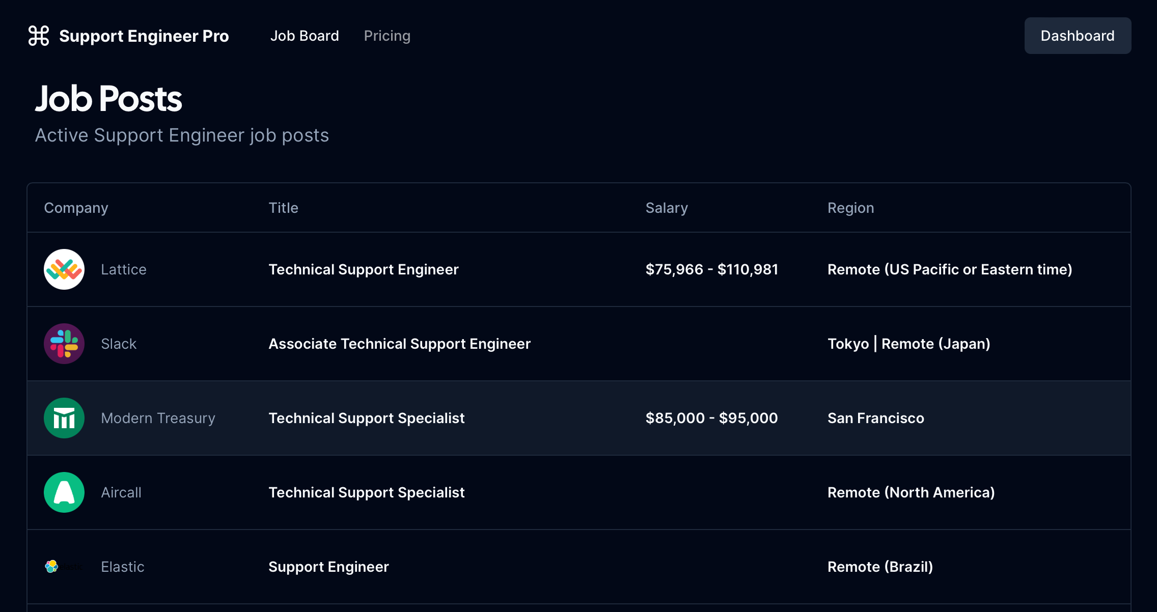The width and height of the screenshot is (1157, 612).
Task: Open Elastic's Support Engineer post
Action: (x=328, y=567)
